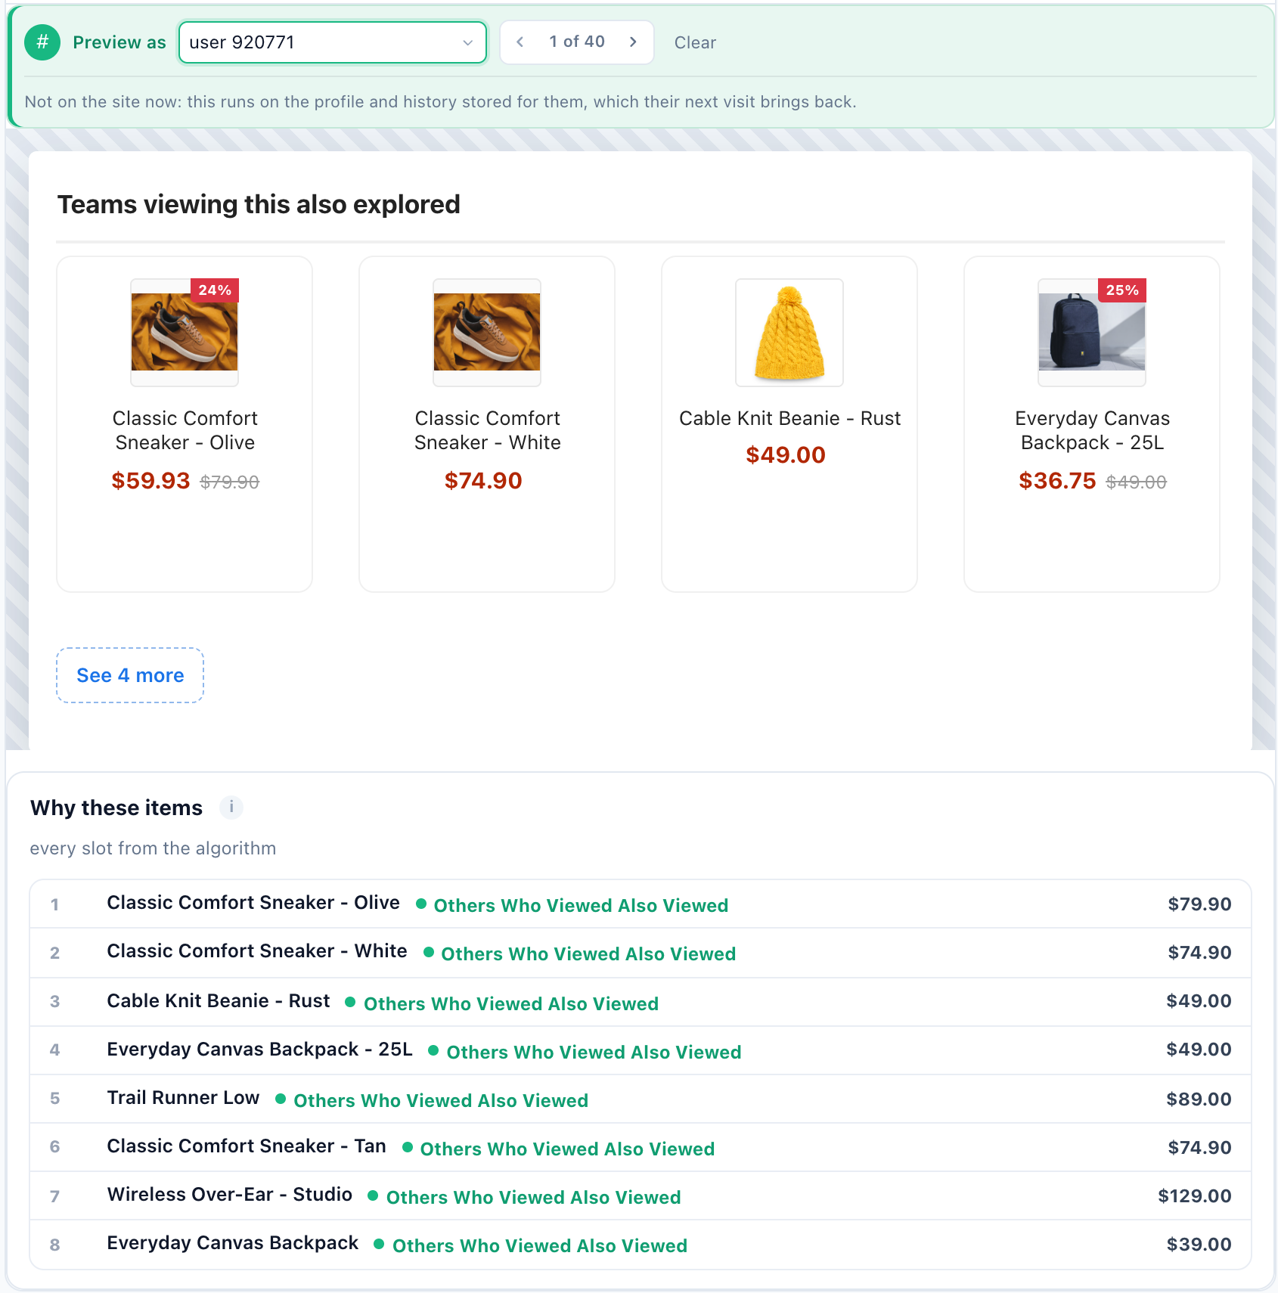The image size is (1278, 1293).
Task: Click the 25% discount badge on the backpack
Action: (1122, 290)
